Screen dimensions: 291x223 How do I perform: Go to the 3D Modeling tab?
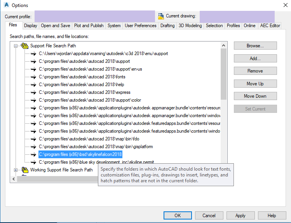[x=190, y=26]
